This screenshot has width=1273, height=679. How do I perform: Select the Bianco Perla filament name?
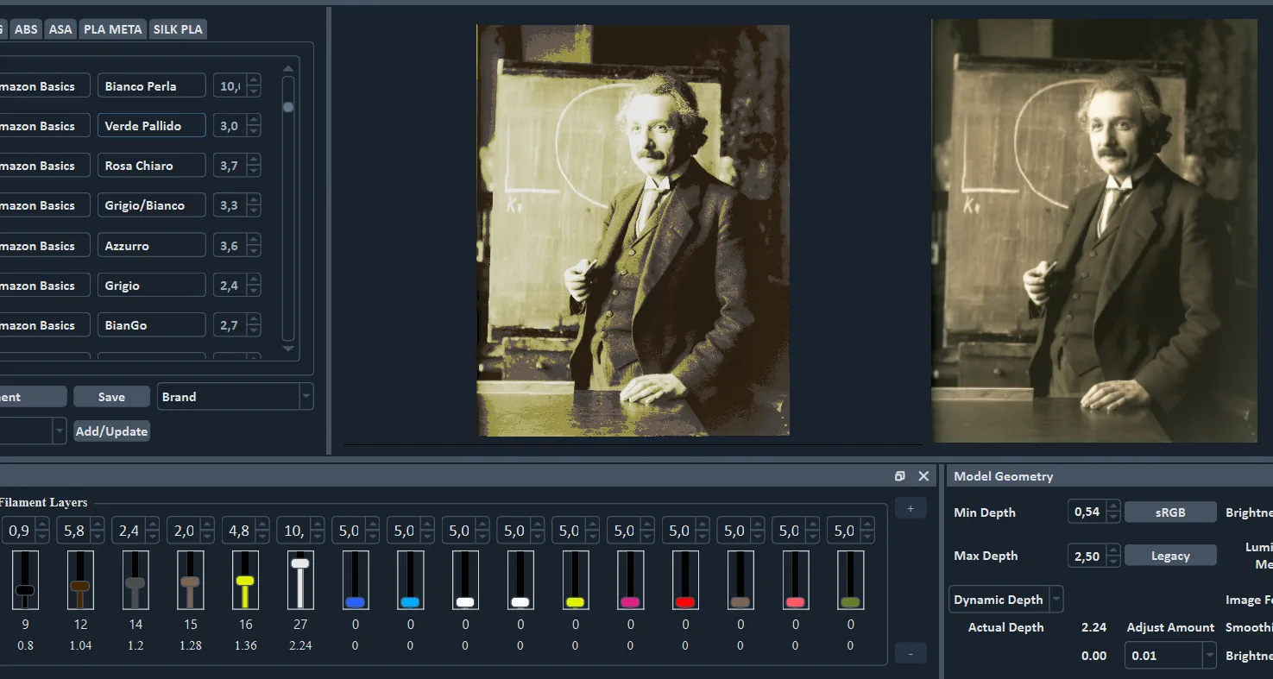click(x=152, y=86)
